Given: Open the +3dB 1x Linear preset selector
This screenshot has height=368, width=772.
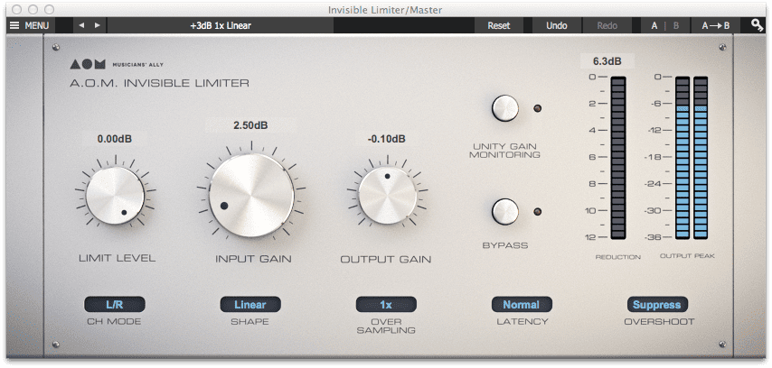Looking at the screenshot, I should tap(220, 25).
